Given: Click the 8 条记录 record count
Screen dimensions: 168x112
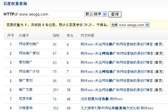Looking at the screenshot, I should (x=43, y=25).
